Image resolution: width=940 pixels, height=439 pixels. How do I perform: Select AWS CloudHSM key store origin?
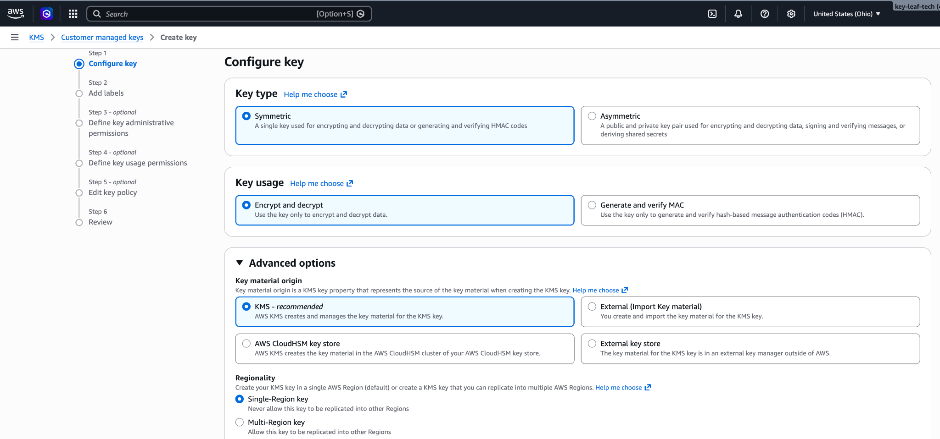tap(404, 349)
